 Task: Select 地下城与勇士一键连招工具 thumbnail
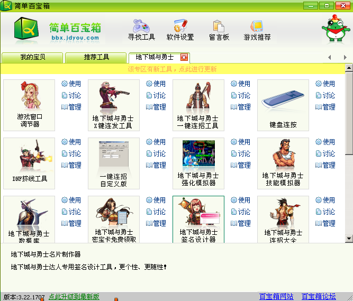coord(198,105)
